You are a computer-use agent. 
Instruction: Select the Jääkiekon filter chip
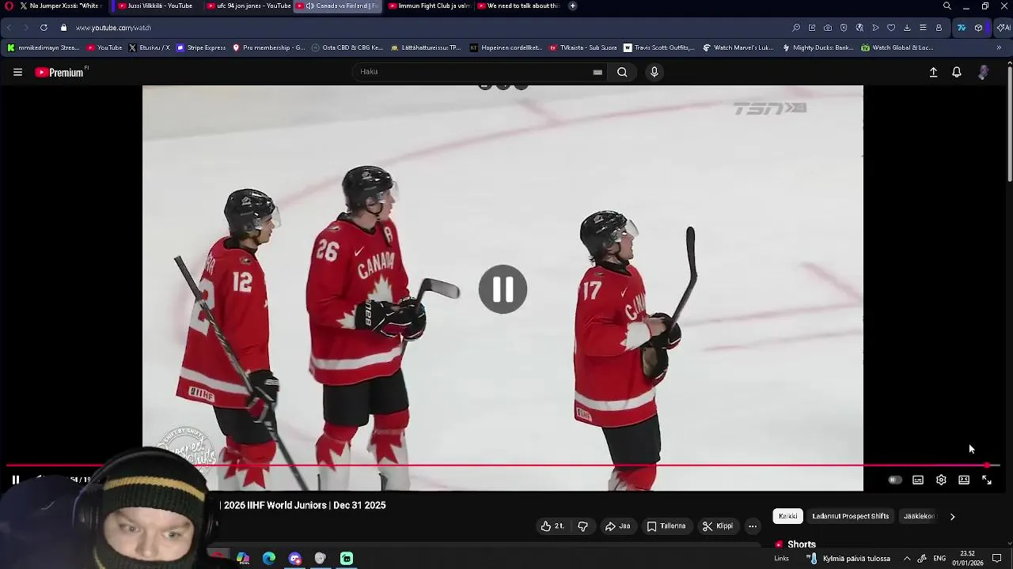coord(920,516)
